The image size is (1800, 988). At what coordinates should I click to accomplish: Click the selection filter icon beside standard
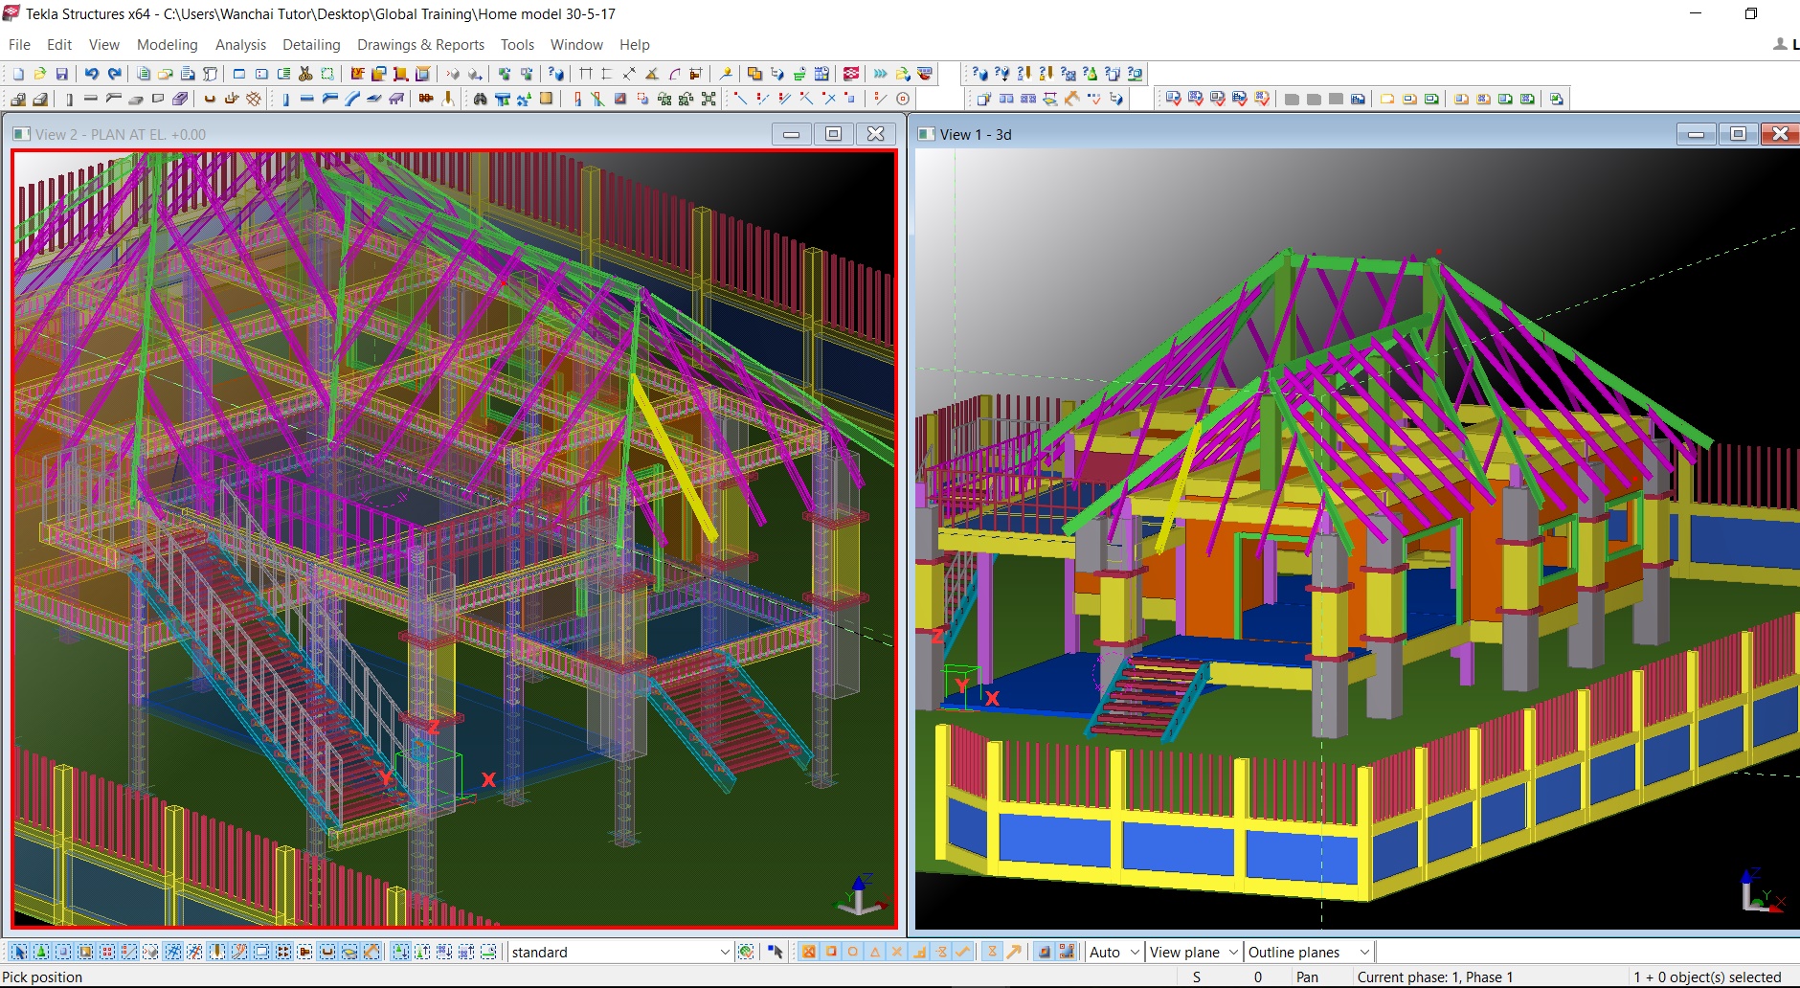coord(746,952)
